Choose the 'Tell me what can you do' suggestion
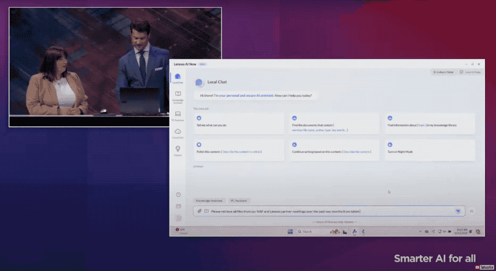The width and height of the screenshot is (496, 271). (x=239, y=124)
